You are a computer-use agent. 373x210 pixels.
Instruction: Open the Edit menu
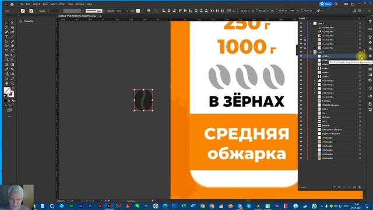(28, 4)
